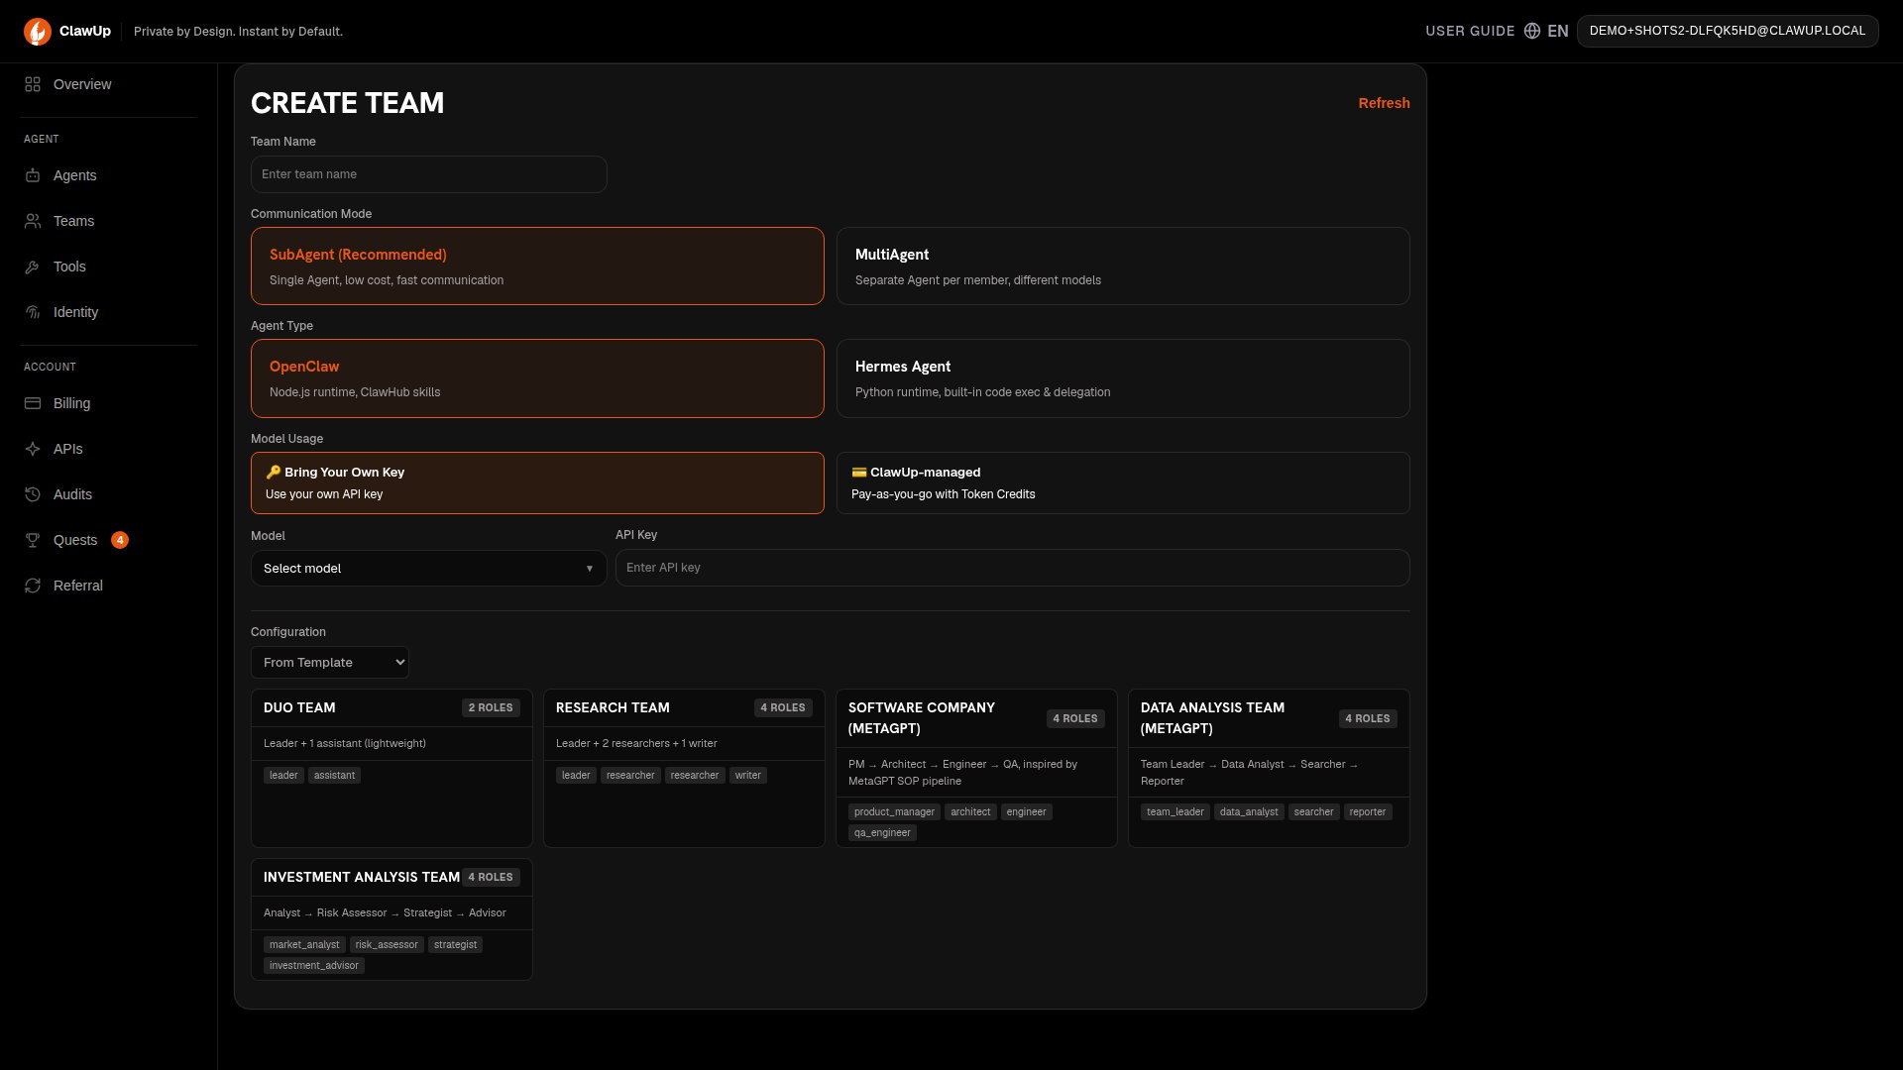Screen dimensions: 1903x1070
Task: Select the Investment Analysis Team template
Action: click(x=392, y=919)
